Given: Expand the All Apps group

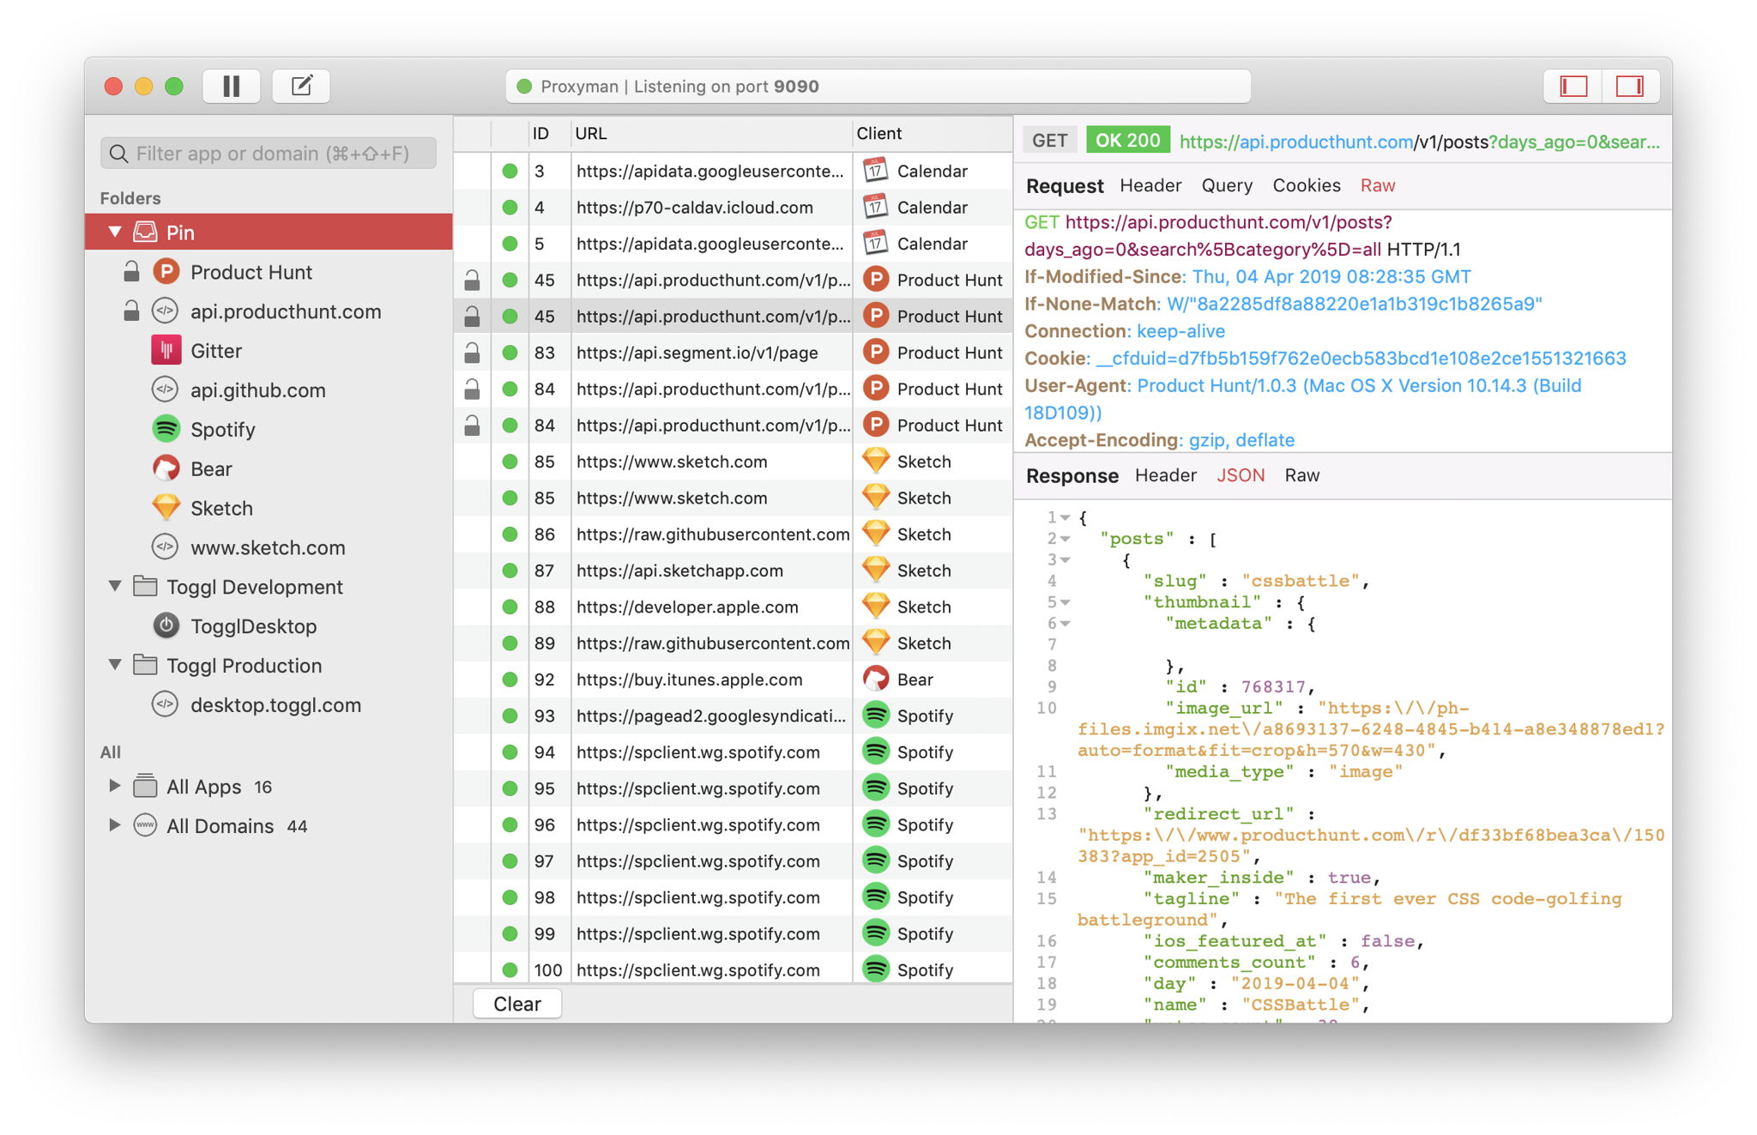Looking at the screenshot, I should (x=114, y=786).
